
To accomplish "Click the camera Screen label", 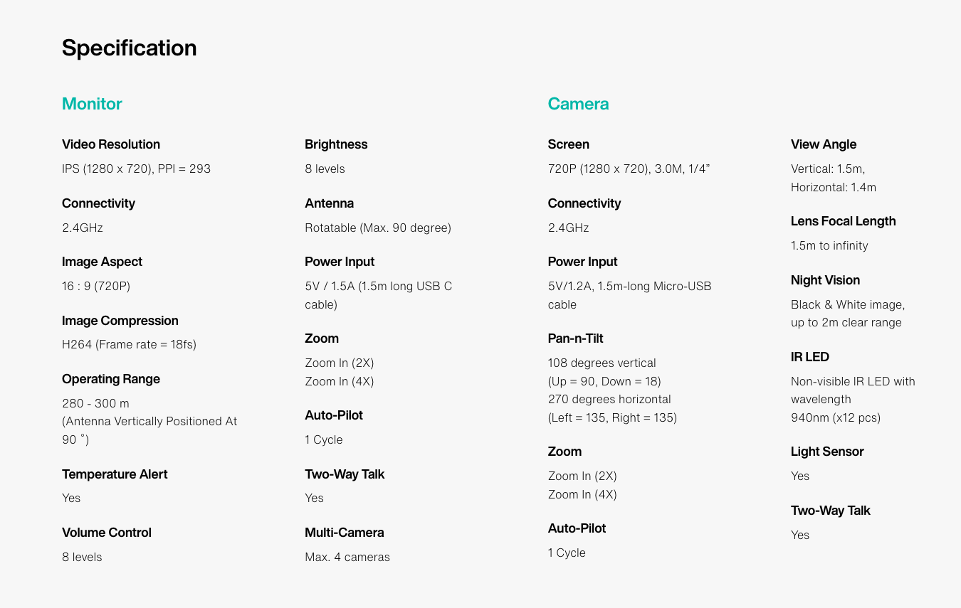I will (568, 144).
